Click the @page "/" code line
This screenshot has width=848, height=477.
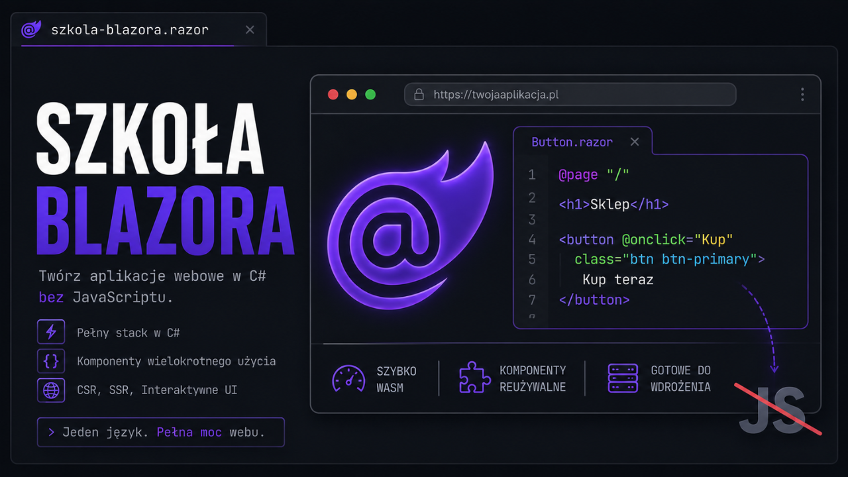(594, 175)
